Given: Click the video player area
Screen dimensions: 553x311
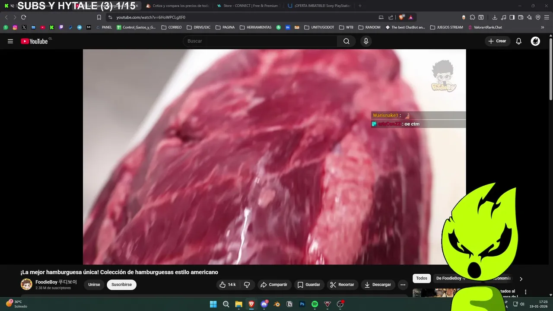Looking at the screenshot, I should pyautogui.click(x=274, y=157).
